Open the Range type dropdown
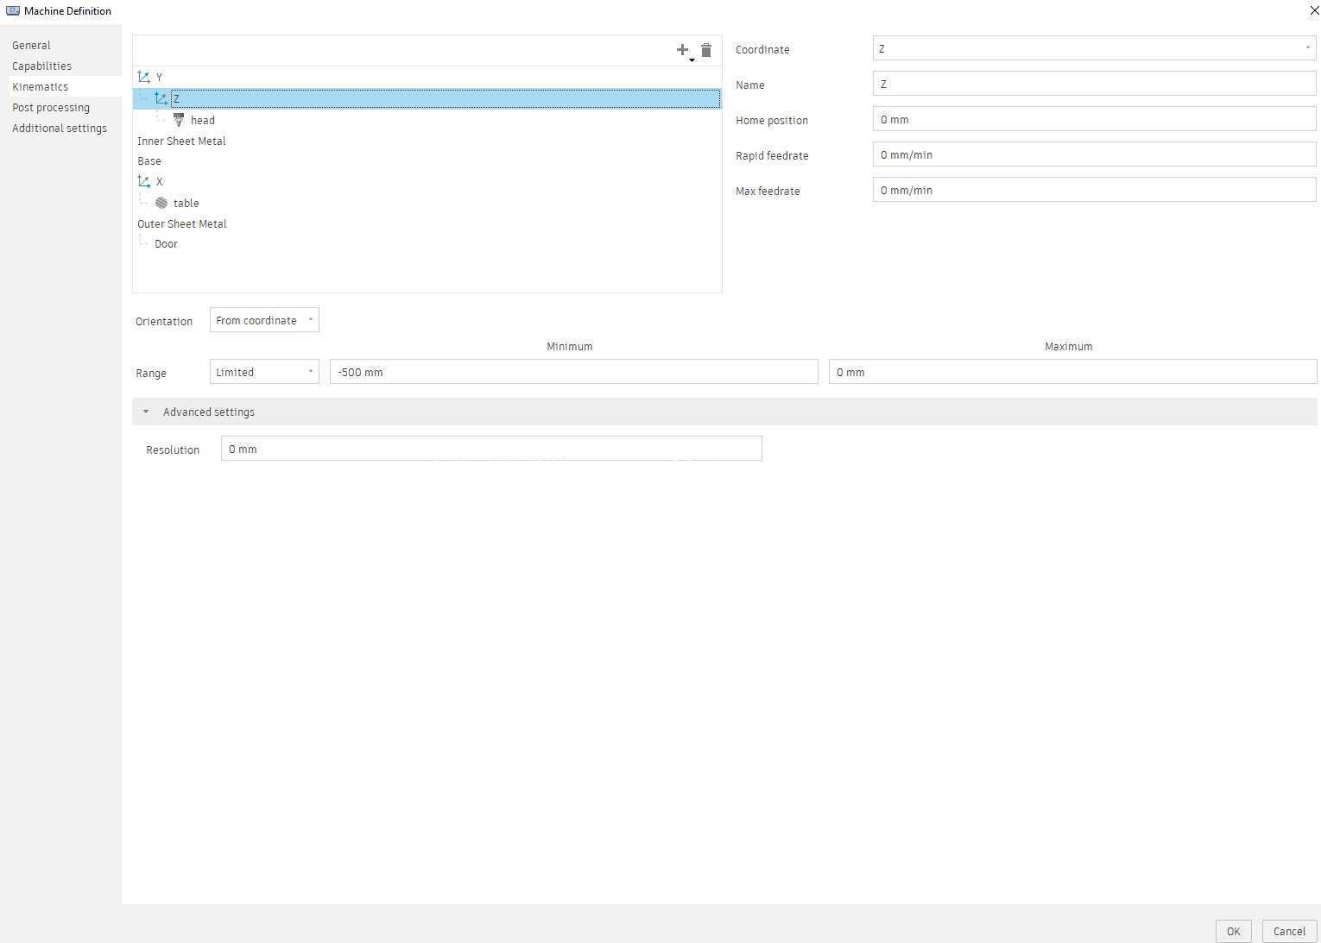 pyautogui.click(x=264, y=372)
